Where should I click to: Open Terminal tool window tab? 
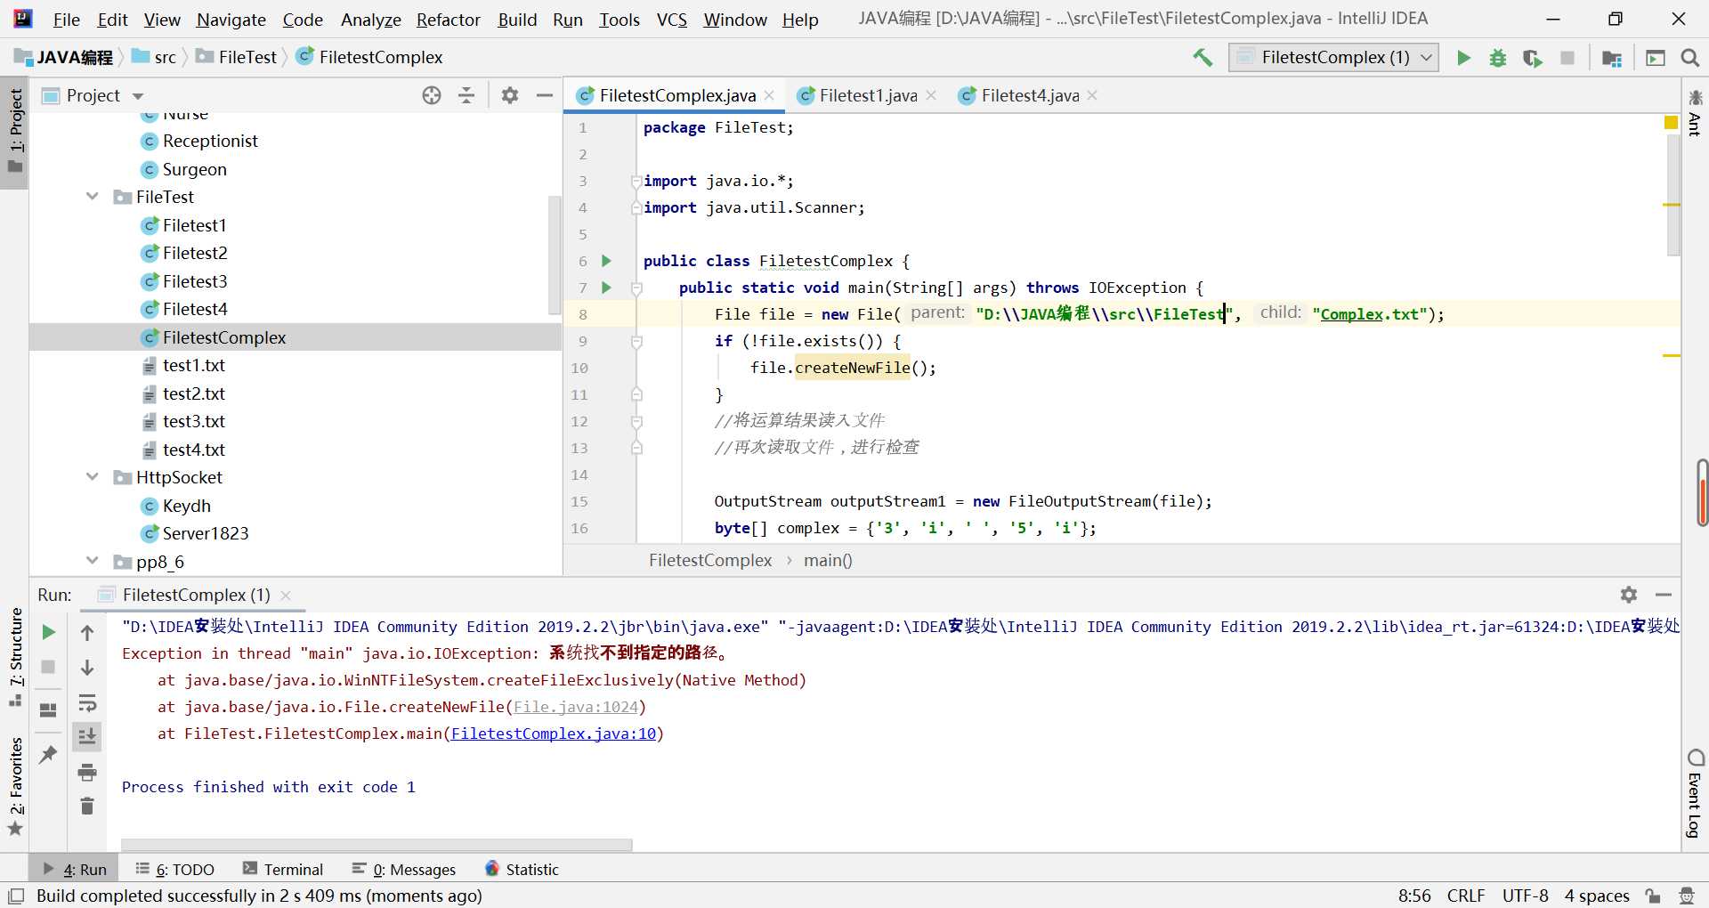click(x=283, y=870)
